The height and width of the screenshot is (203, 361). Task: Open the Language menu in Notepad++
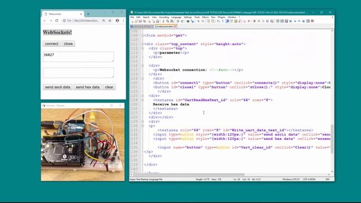click(x=176, y=17)
